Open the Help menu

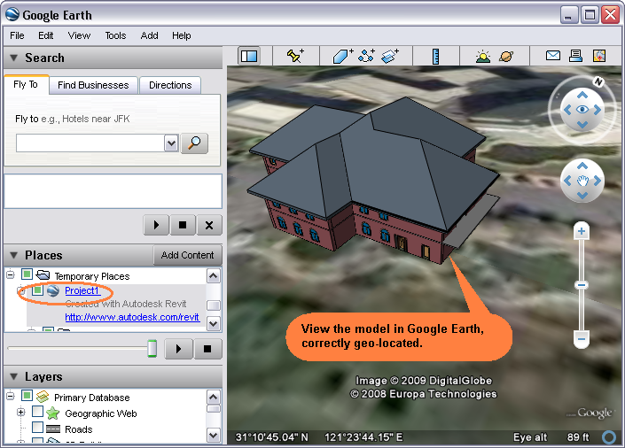tap(182, 35)
